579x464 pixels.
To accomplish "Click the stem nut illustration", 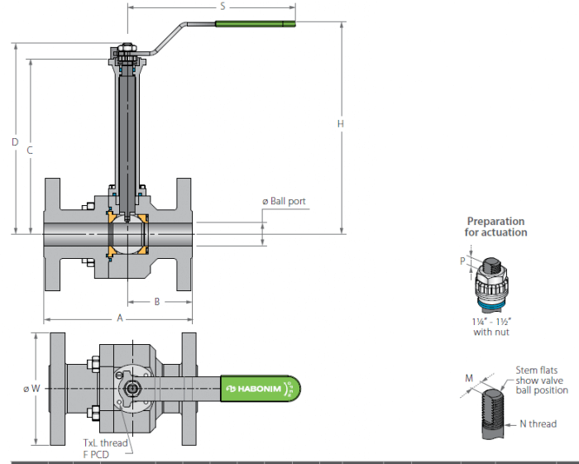I will [x=491, y=282].
